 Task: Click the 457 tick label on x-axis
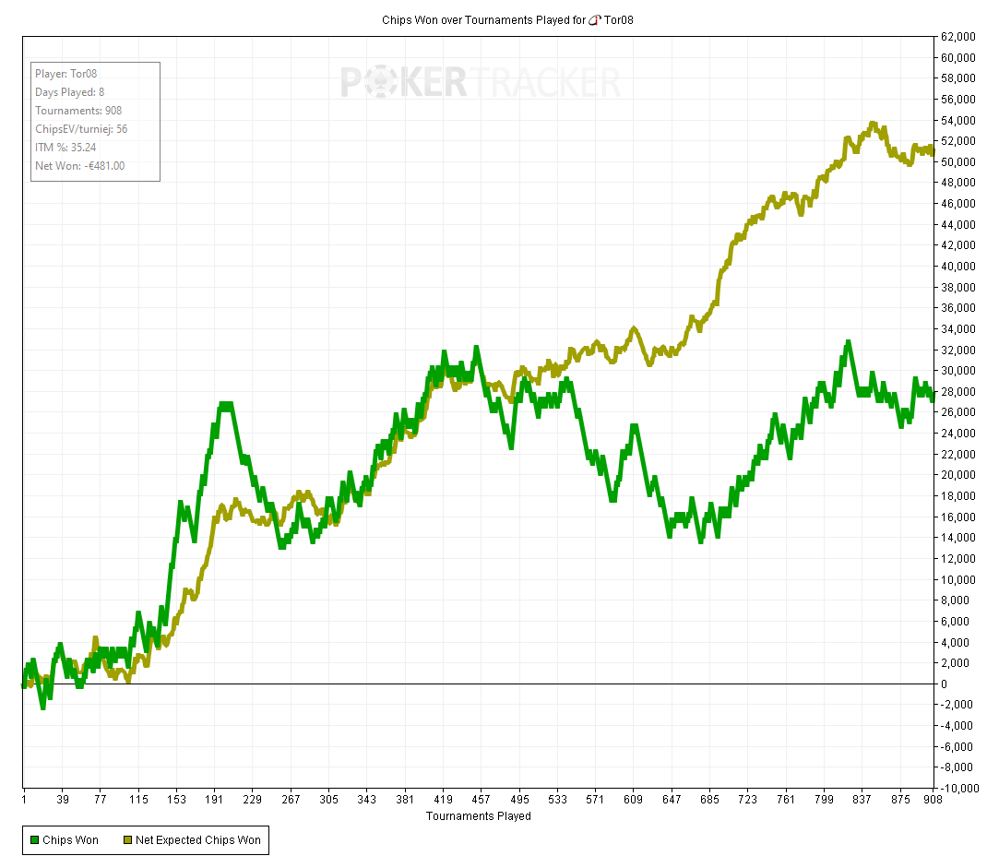(x=482, y=801)
